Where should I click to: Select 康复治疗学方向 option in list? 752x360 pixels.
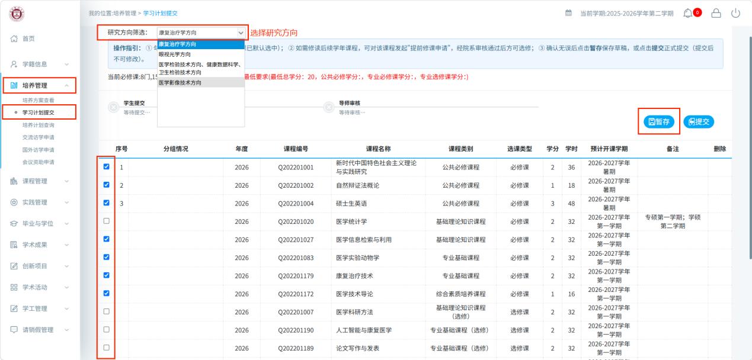click(x=201, y=44)
